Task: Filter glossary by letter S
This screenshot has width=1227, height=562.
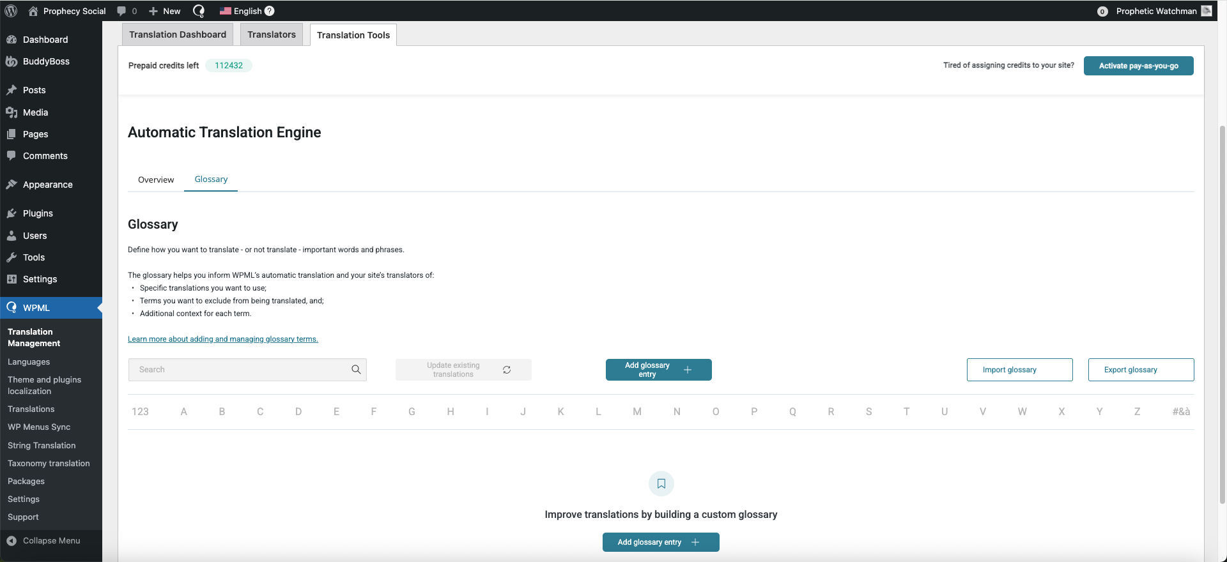Action: 869,412
